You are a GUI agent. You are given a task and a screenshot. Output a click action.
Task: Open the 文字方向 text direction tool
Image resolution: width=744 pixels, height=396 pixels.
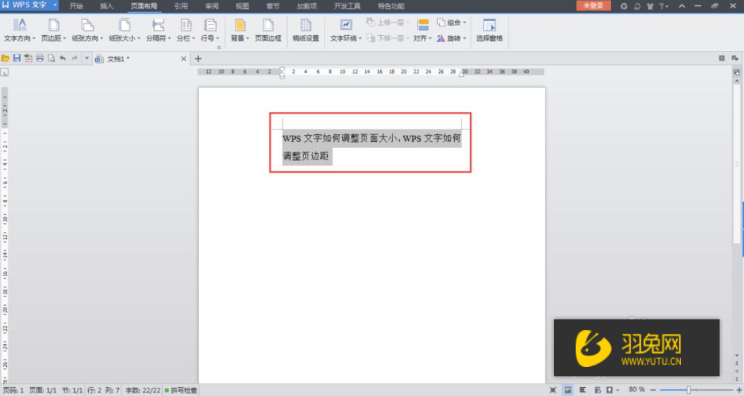tap(20, 31)
